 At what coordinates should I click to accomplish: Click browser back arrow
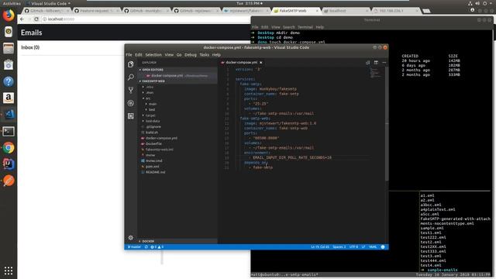22,19
